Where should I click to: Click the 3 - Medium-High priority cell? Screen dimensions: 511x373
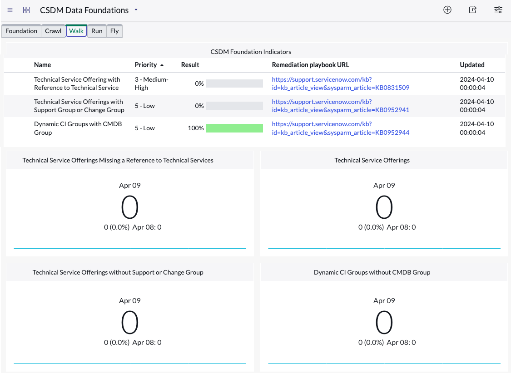point(152,83)
